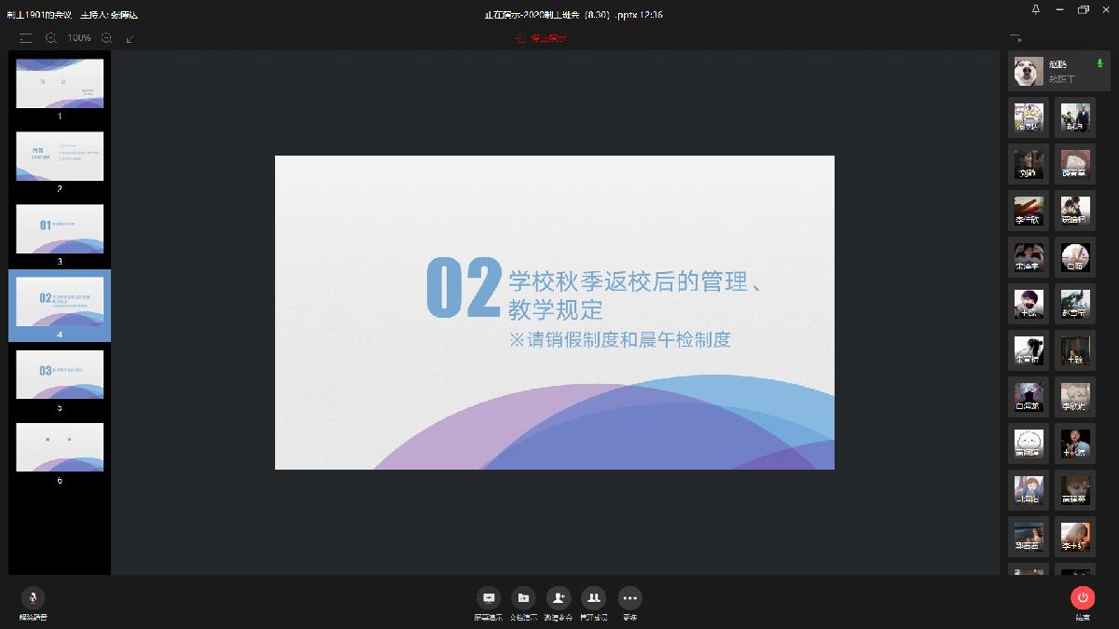Click the notification bell icon in title bar

1036,9
